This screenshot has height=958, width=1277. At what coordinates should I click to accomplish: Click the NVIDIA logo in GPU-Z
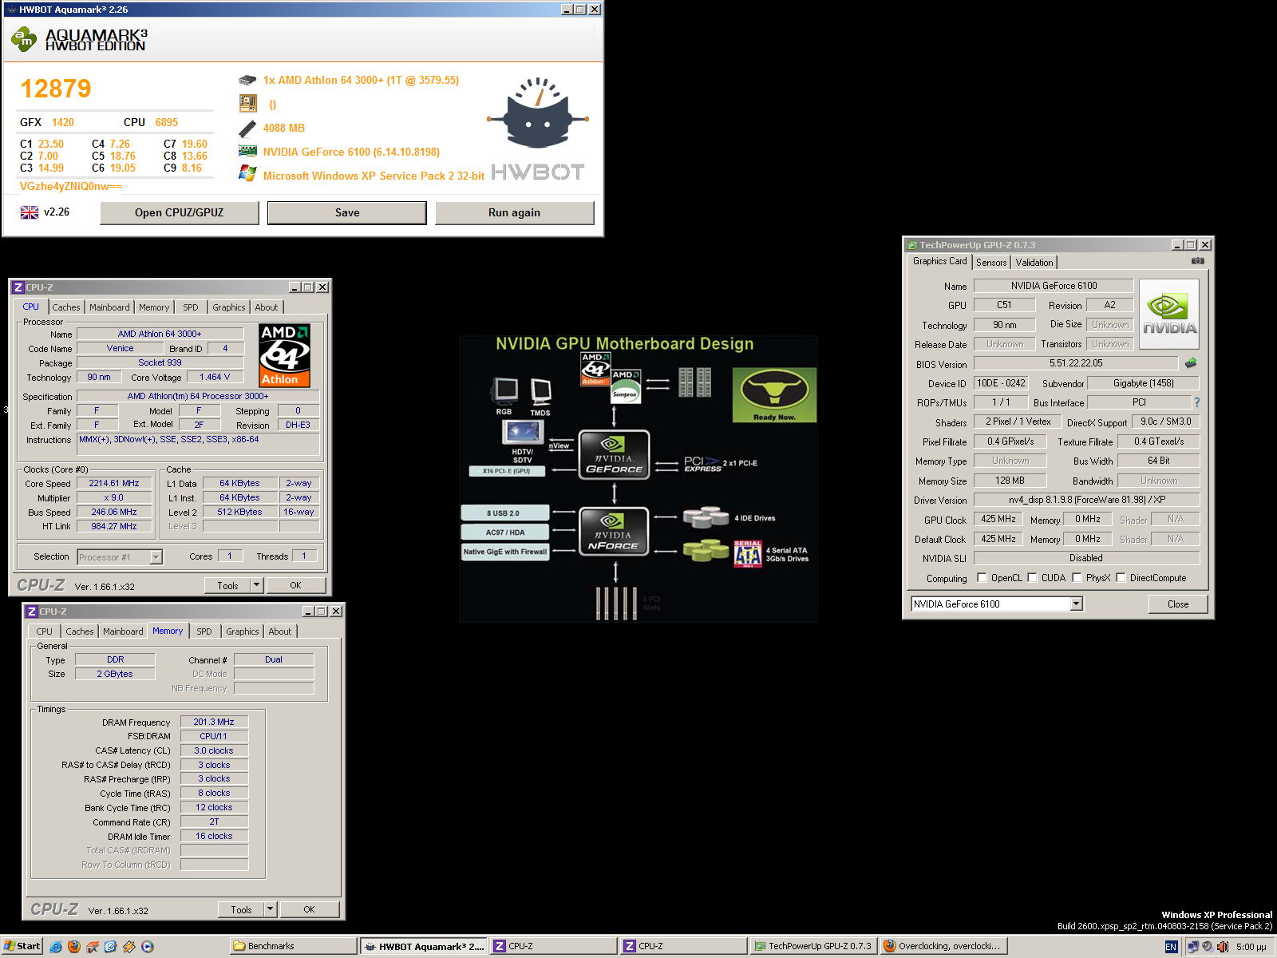1169,315
